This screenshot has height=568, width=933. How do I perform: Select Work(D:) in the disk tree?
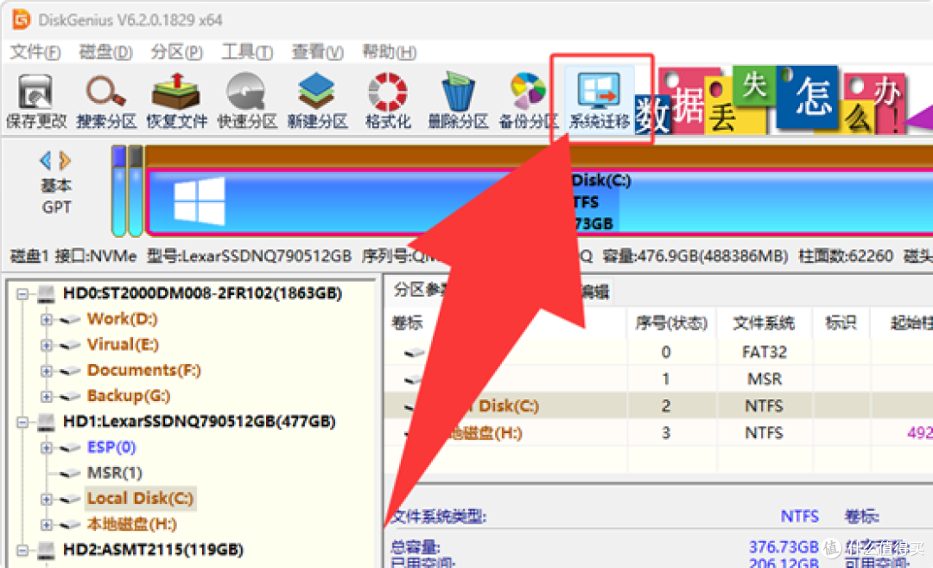122,319
